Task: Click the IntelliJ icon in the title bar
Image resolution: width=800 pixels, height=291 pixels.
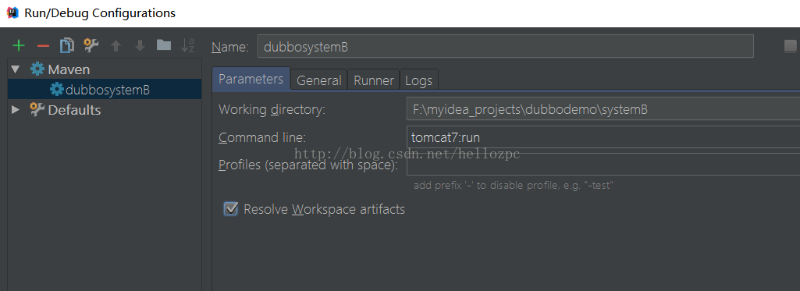Action: pos(12,12)
